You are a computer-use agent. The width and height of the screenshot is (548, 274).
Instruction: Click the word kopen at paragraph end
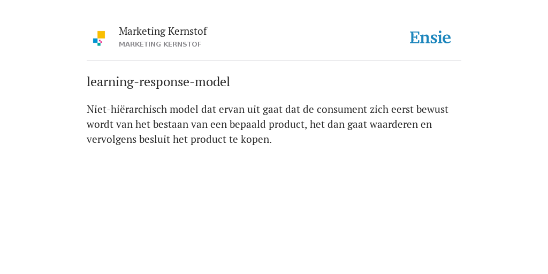[x=256, y=140]
